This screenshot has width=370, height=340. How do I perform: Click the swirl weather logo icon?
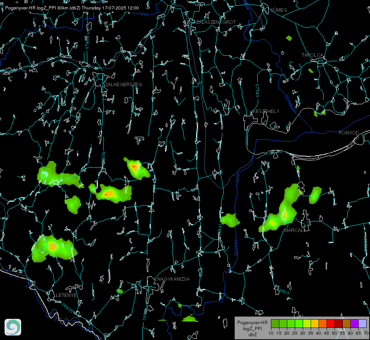13,327
